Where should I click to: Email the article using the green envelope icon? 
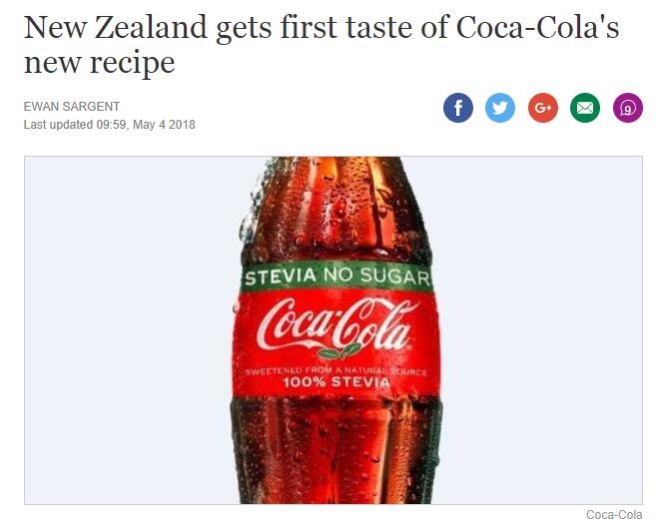point(585,108)
